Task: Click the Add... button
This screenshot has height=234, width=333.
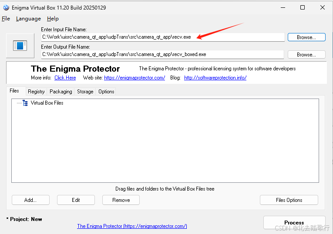Action: tap(30, 200)
